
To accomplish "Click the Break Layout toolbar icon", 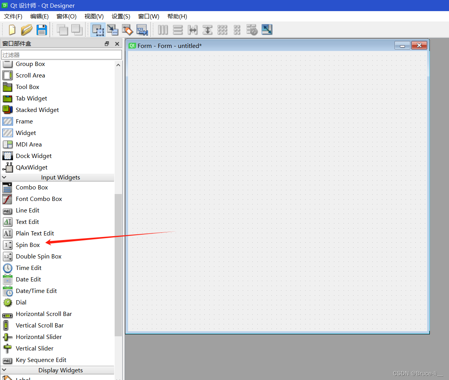I will click(x=252, y=30).
